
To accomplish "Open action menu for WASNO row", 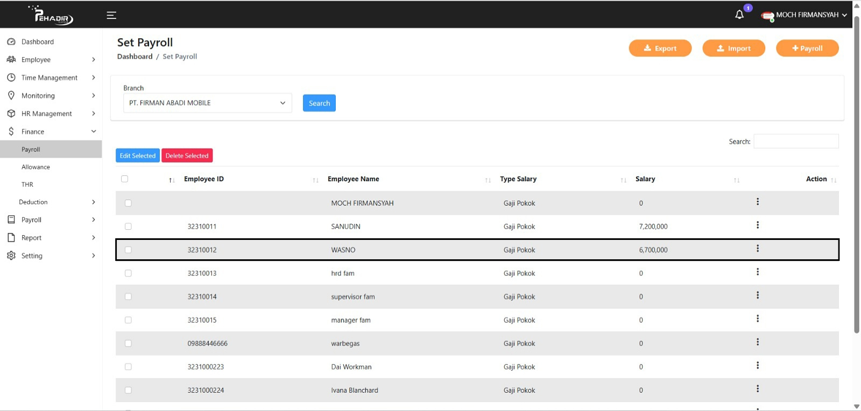I will pos(757,249).
